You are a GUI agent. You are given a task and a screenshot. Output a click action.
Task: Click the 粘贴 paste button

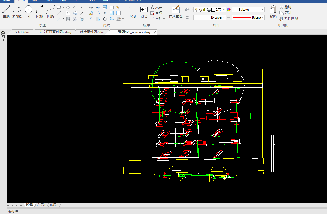point(273,12)
